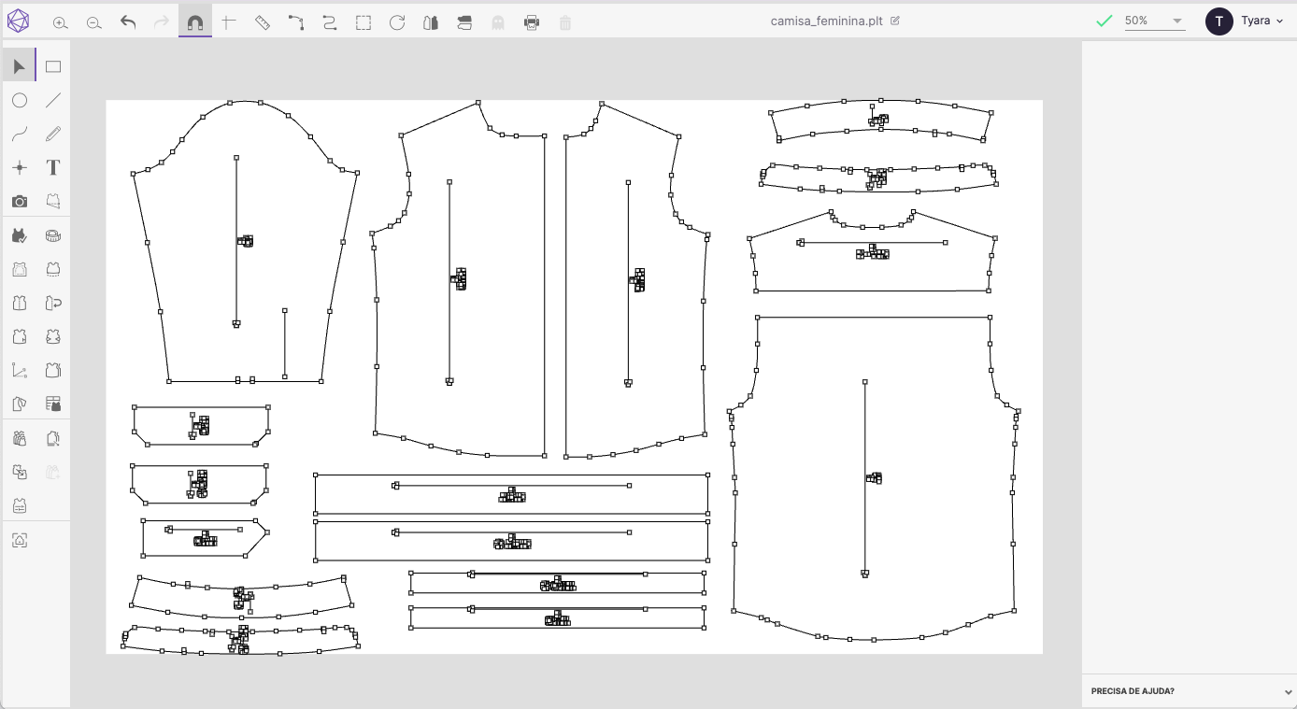Viewport: 1297px width, 709px height.
Task: Activate the pencil freehand tool
Action: click(x=53, y=134)
